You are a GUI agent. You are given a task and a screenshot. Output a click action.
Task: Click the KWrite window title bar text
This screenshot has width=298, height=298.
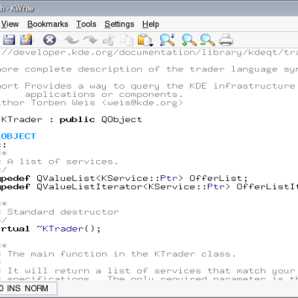tap(17, 8)
